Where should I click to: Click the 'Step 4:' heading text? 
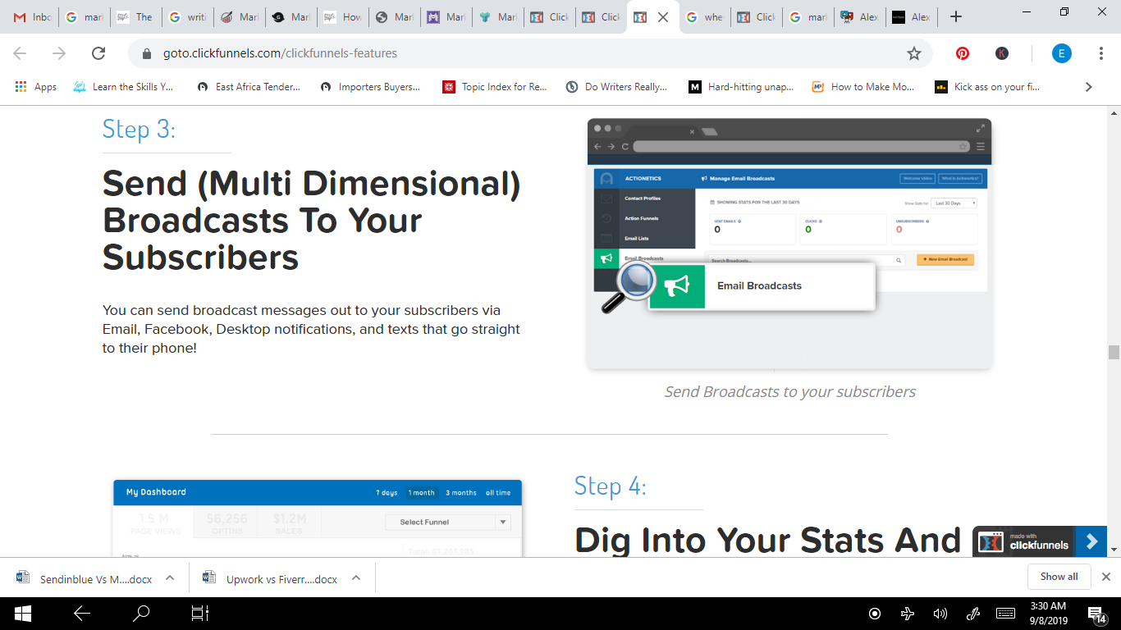pos(611,486)
